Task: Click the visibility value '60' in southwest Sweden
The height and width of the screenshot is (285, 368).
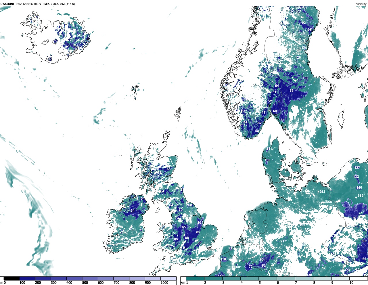Action: tap(275, 111)
